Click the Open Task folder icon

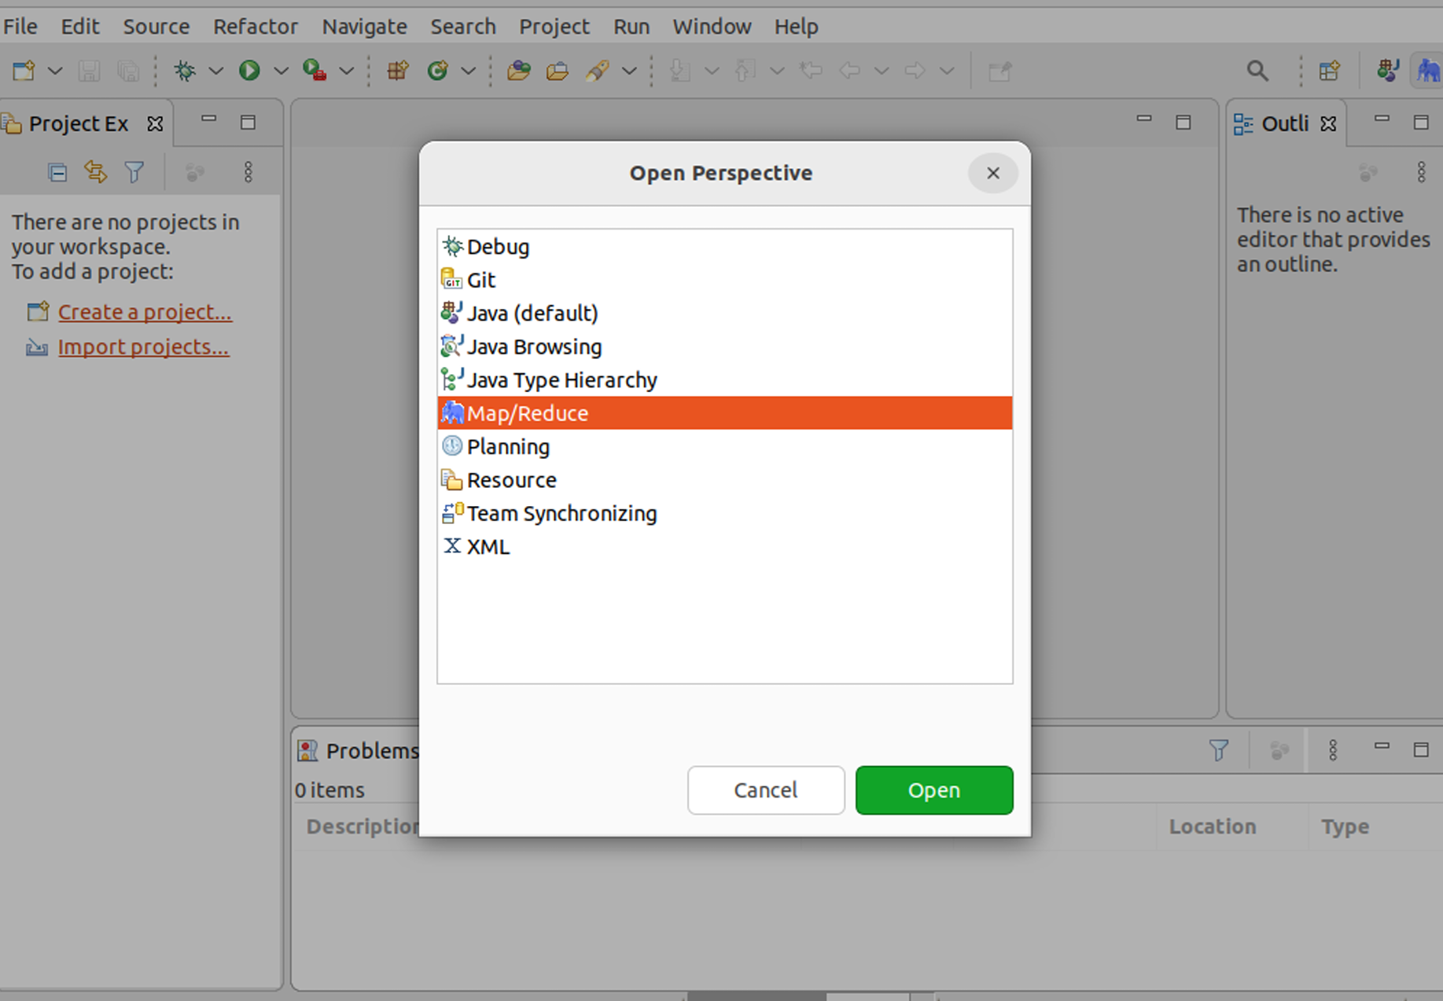click(558, 71)
